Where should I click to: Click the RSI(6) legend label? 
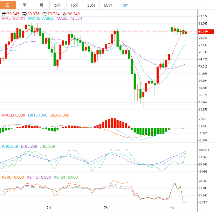pyautogui.click(x=13, y=177)
